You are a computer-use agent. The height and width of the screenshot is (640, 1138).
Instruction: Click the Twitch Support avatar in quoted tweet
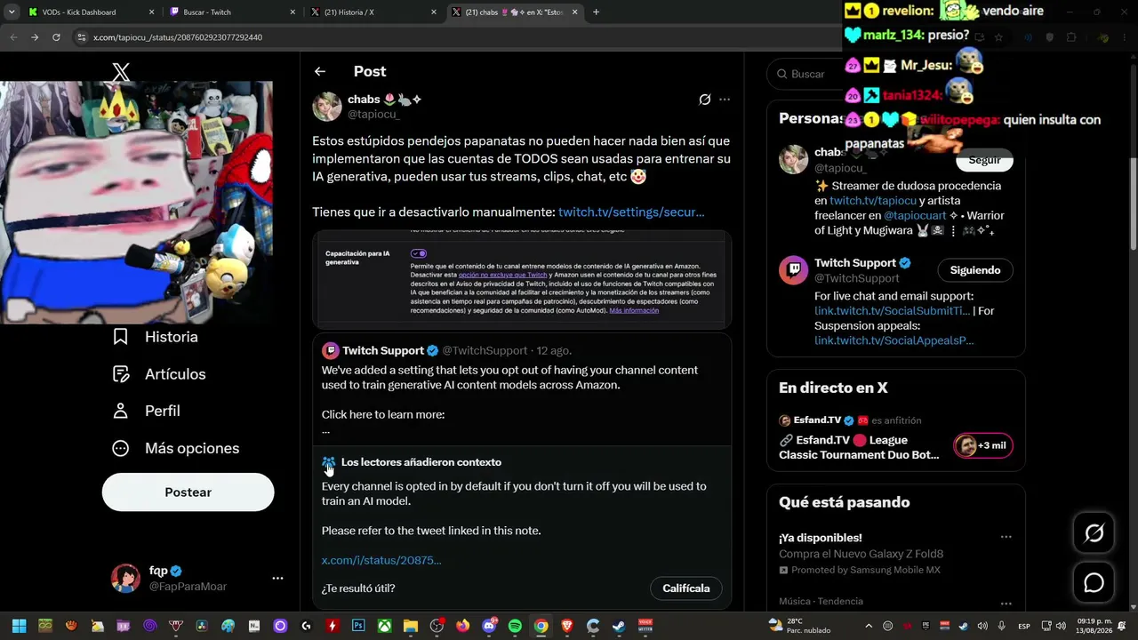pos(330,350)
